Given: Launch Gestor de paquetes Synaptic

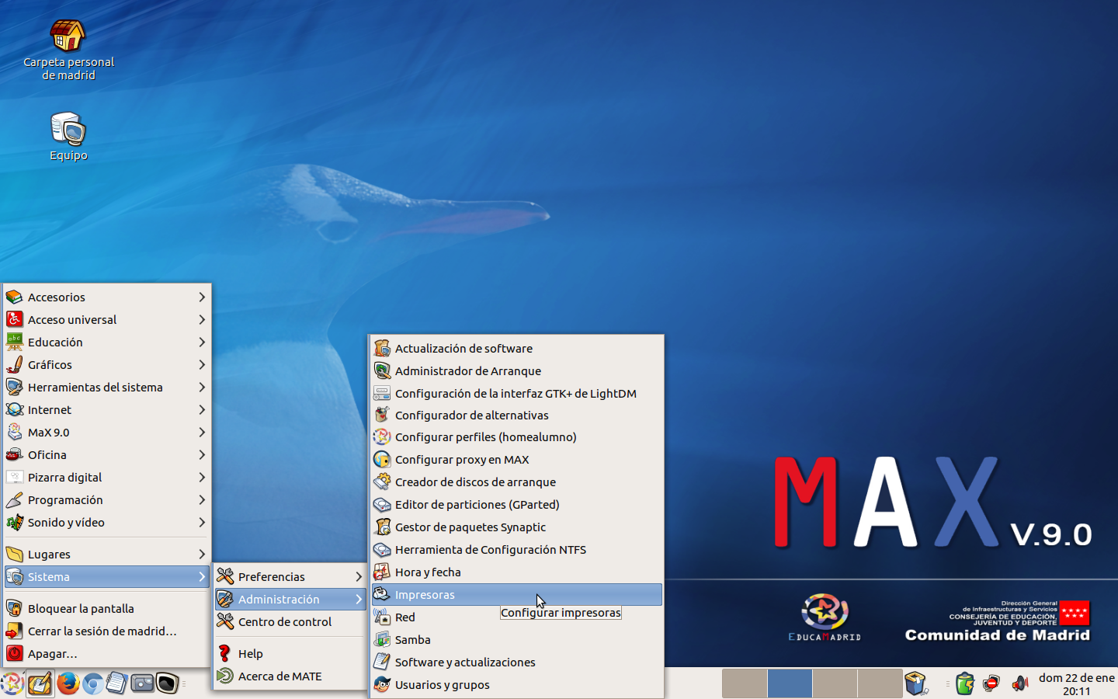Looking at the screenshot, I should (x=517, y=527).
